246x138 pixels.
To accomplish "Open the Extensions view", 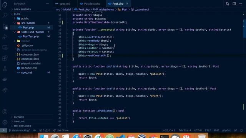I will coord(5,58).
